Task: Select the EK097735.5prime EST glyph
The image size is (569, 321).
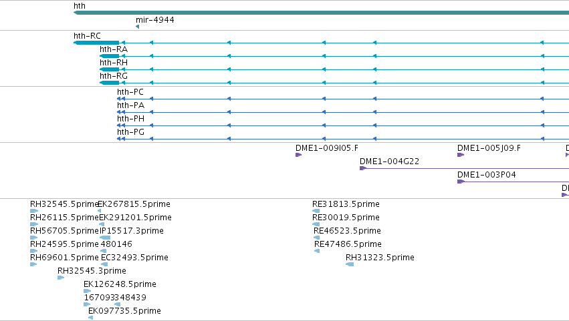Action: (90, 318)
